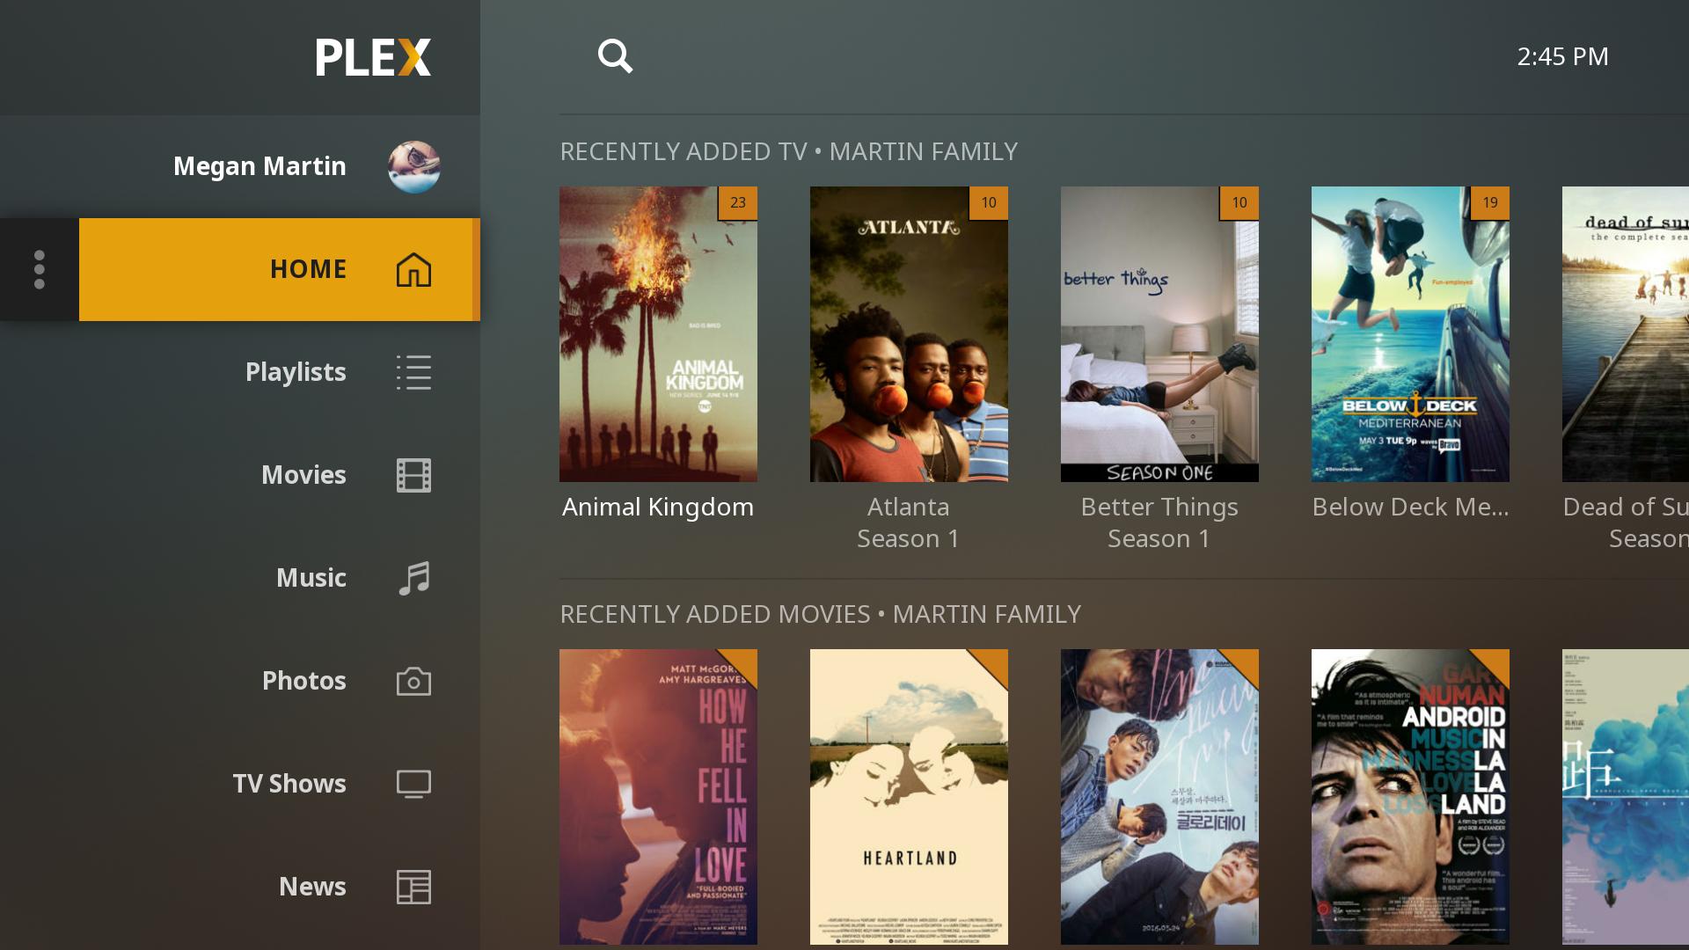Click the search icon
Image resolution: width=1689 pixels, height=950 pixels.
point(615,55)
